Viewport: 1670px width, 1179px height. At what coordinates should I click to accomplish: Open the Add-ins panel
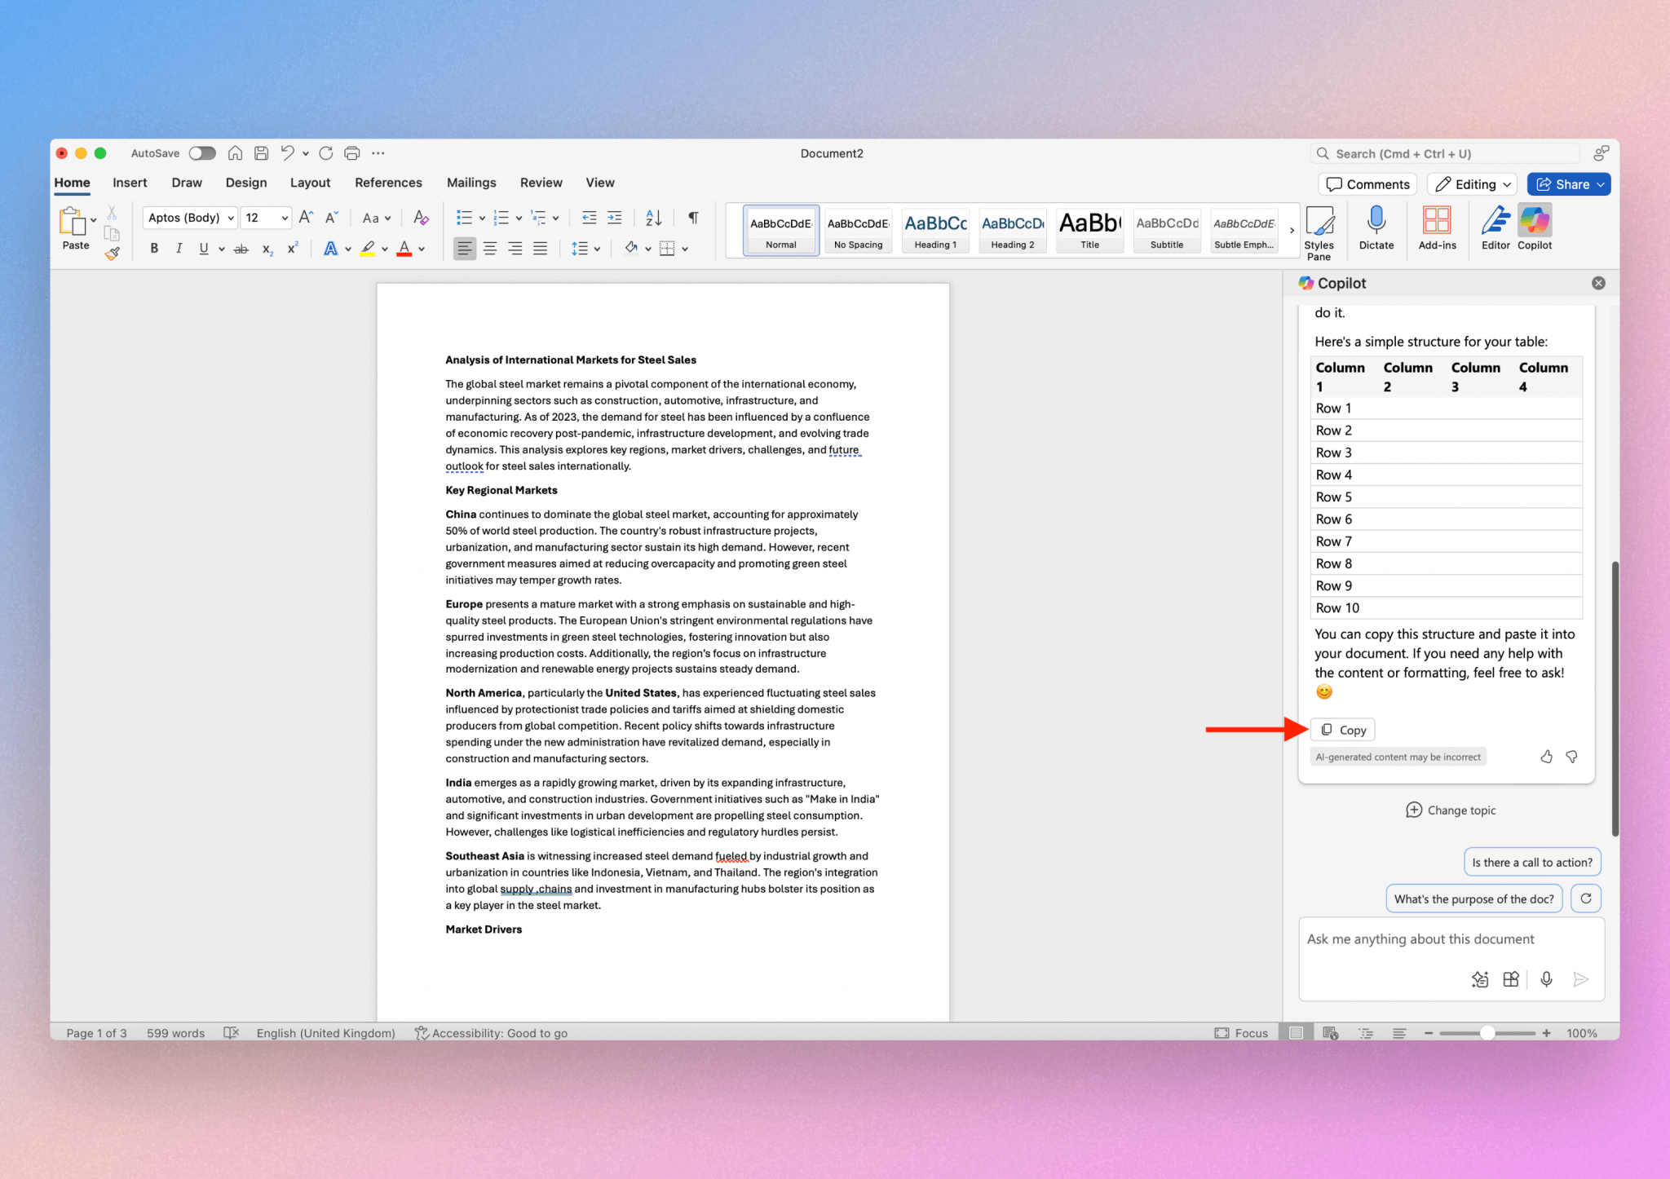[x=1438, y=228]
